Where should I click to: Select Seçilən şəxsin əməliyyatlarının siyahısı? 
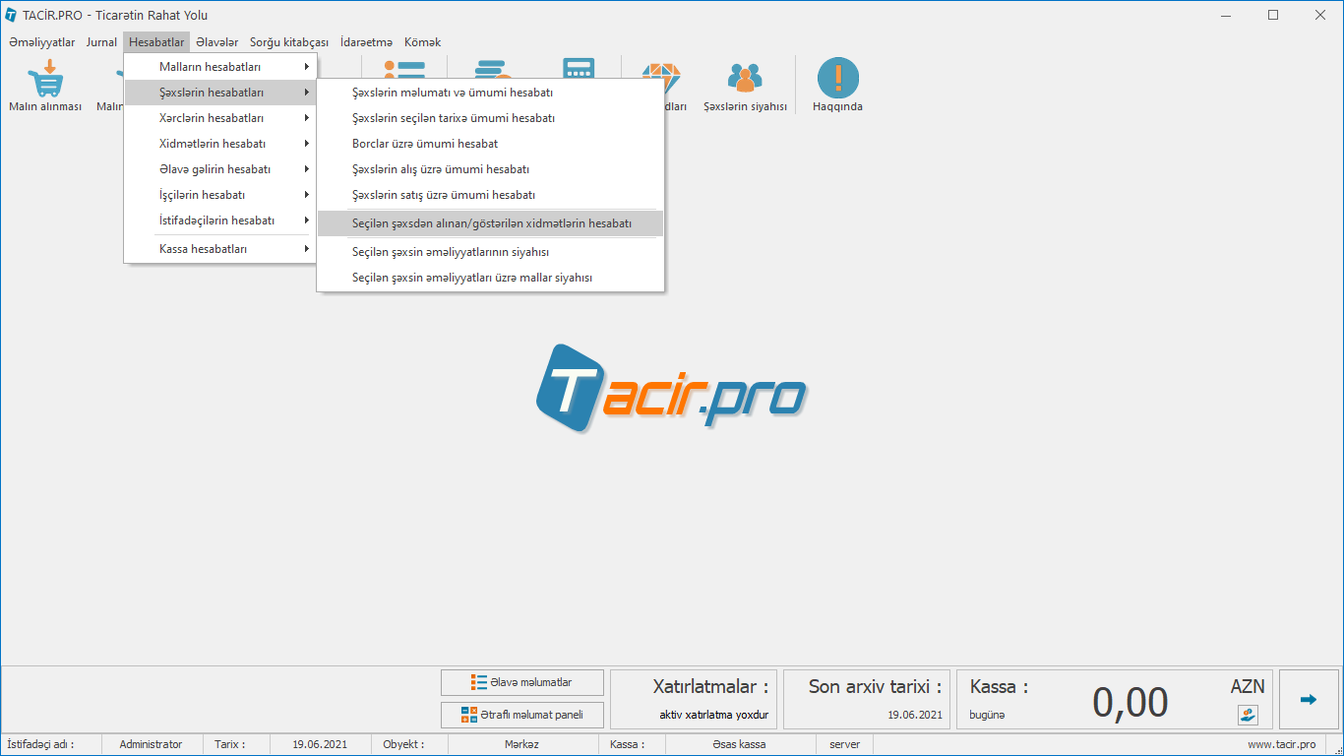(451, 252)
